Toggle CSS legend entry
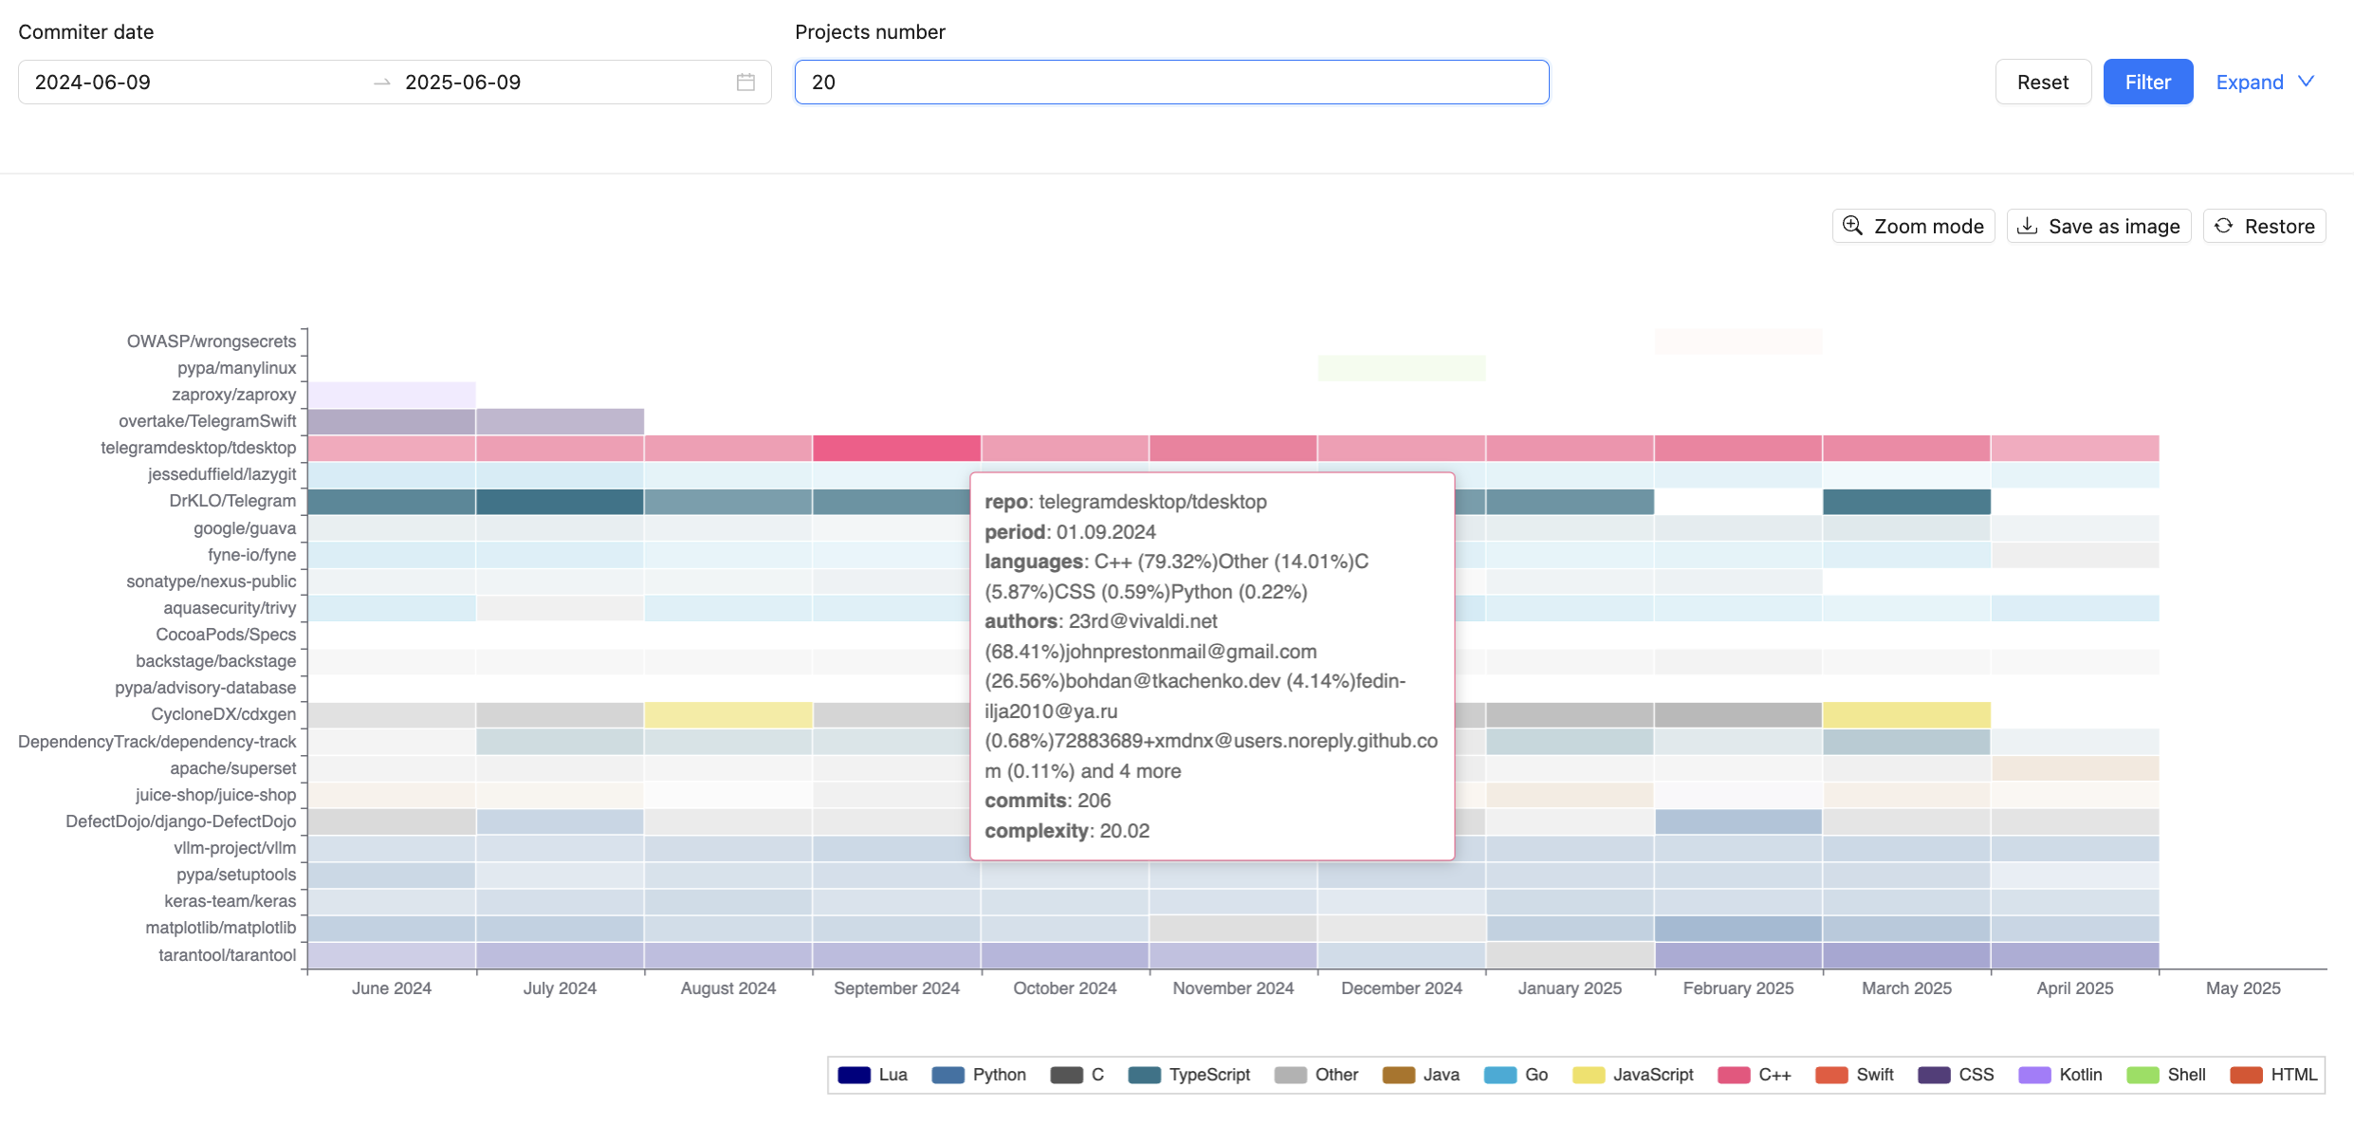The image size is (2354, 1125). [x=1956, y=1075]
